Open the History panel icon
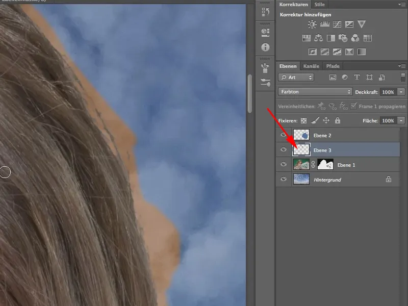Viewport: 408px width, 306px height. click(265, 12)
